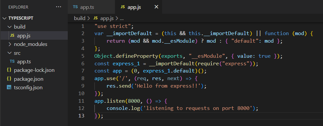Click the TS icon beside tsconfig.json

click(9, 88)
